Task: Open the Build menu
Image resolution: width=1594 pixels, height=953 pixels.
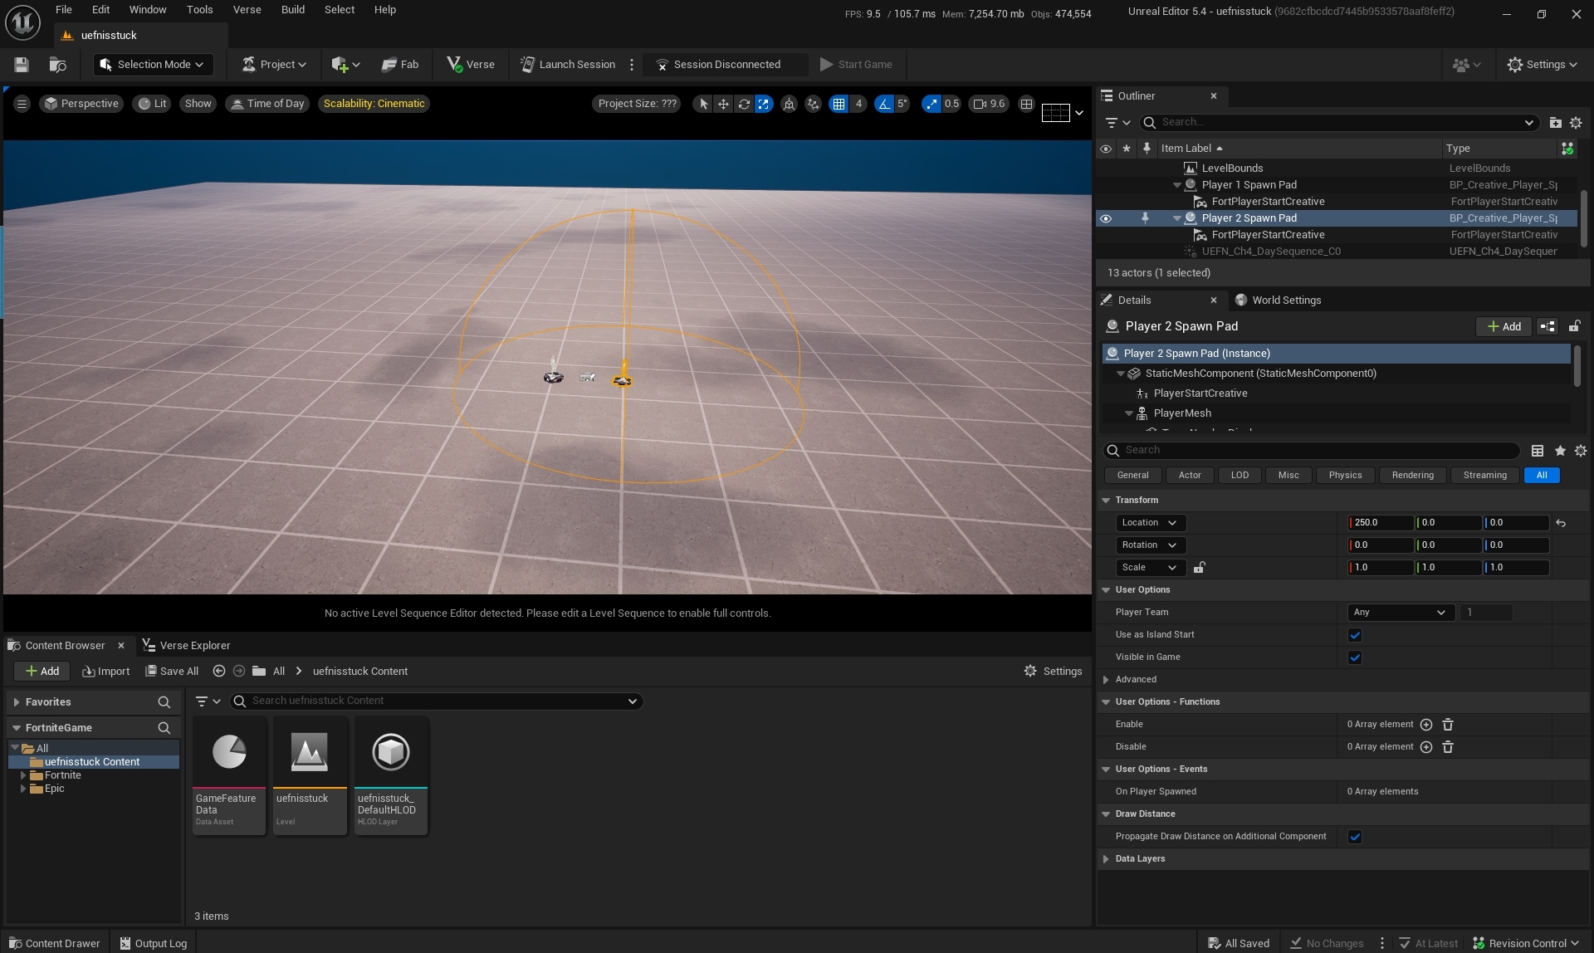Action: tap(292, 10)
